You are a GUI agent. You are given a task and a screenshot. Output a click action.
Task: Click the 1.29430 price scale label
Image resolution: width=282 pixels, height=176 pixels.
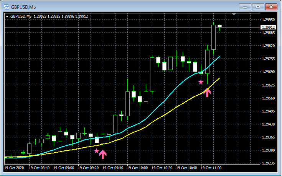(269, 124)
